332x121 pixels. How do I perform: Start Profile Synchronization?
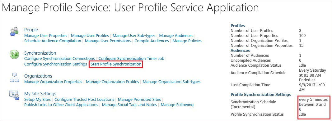pos(116,64)
